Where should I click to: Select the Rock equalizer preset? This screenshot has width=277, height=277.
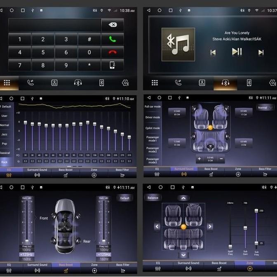coord(5,162)
